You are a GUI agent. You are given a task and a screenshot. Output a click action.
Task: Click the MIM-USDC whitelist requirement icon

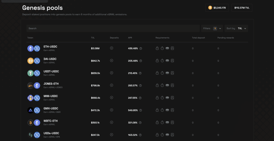pyautogui.click(x=172, y=98)
